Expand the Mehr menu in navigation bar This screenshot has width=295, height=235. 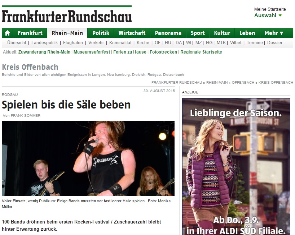coord(274,33)
